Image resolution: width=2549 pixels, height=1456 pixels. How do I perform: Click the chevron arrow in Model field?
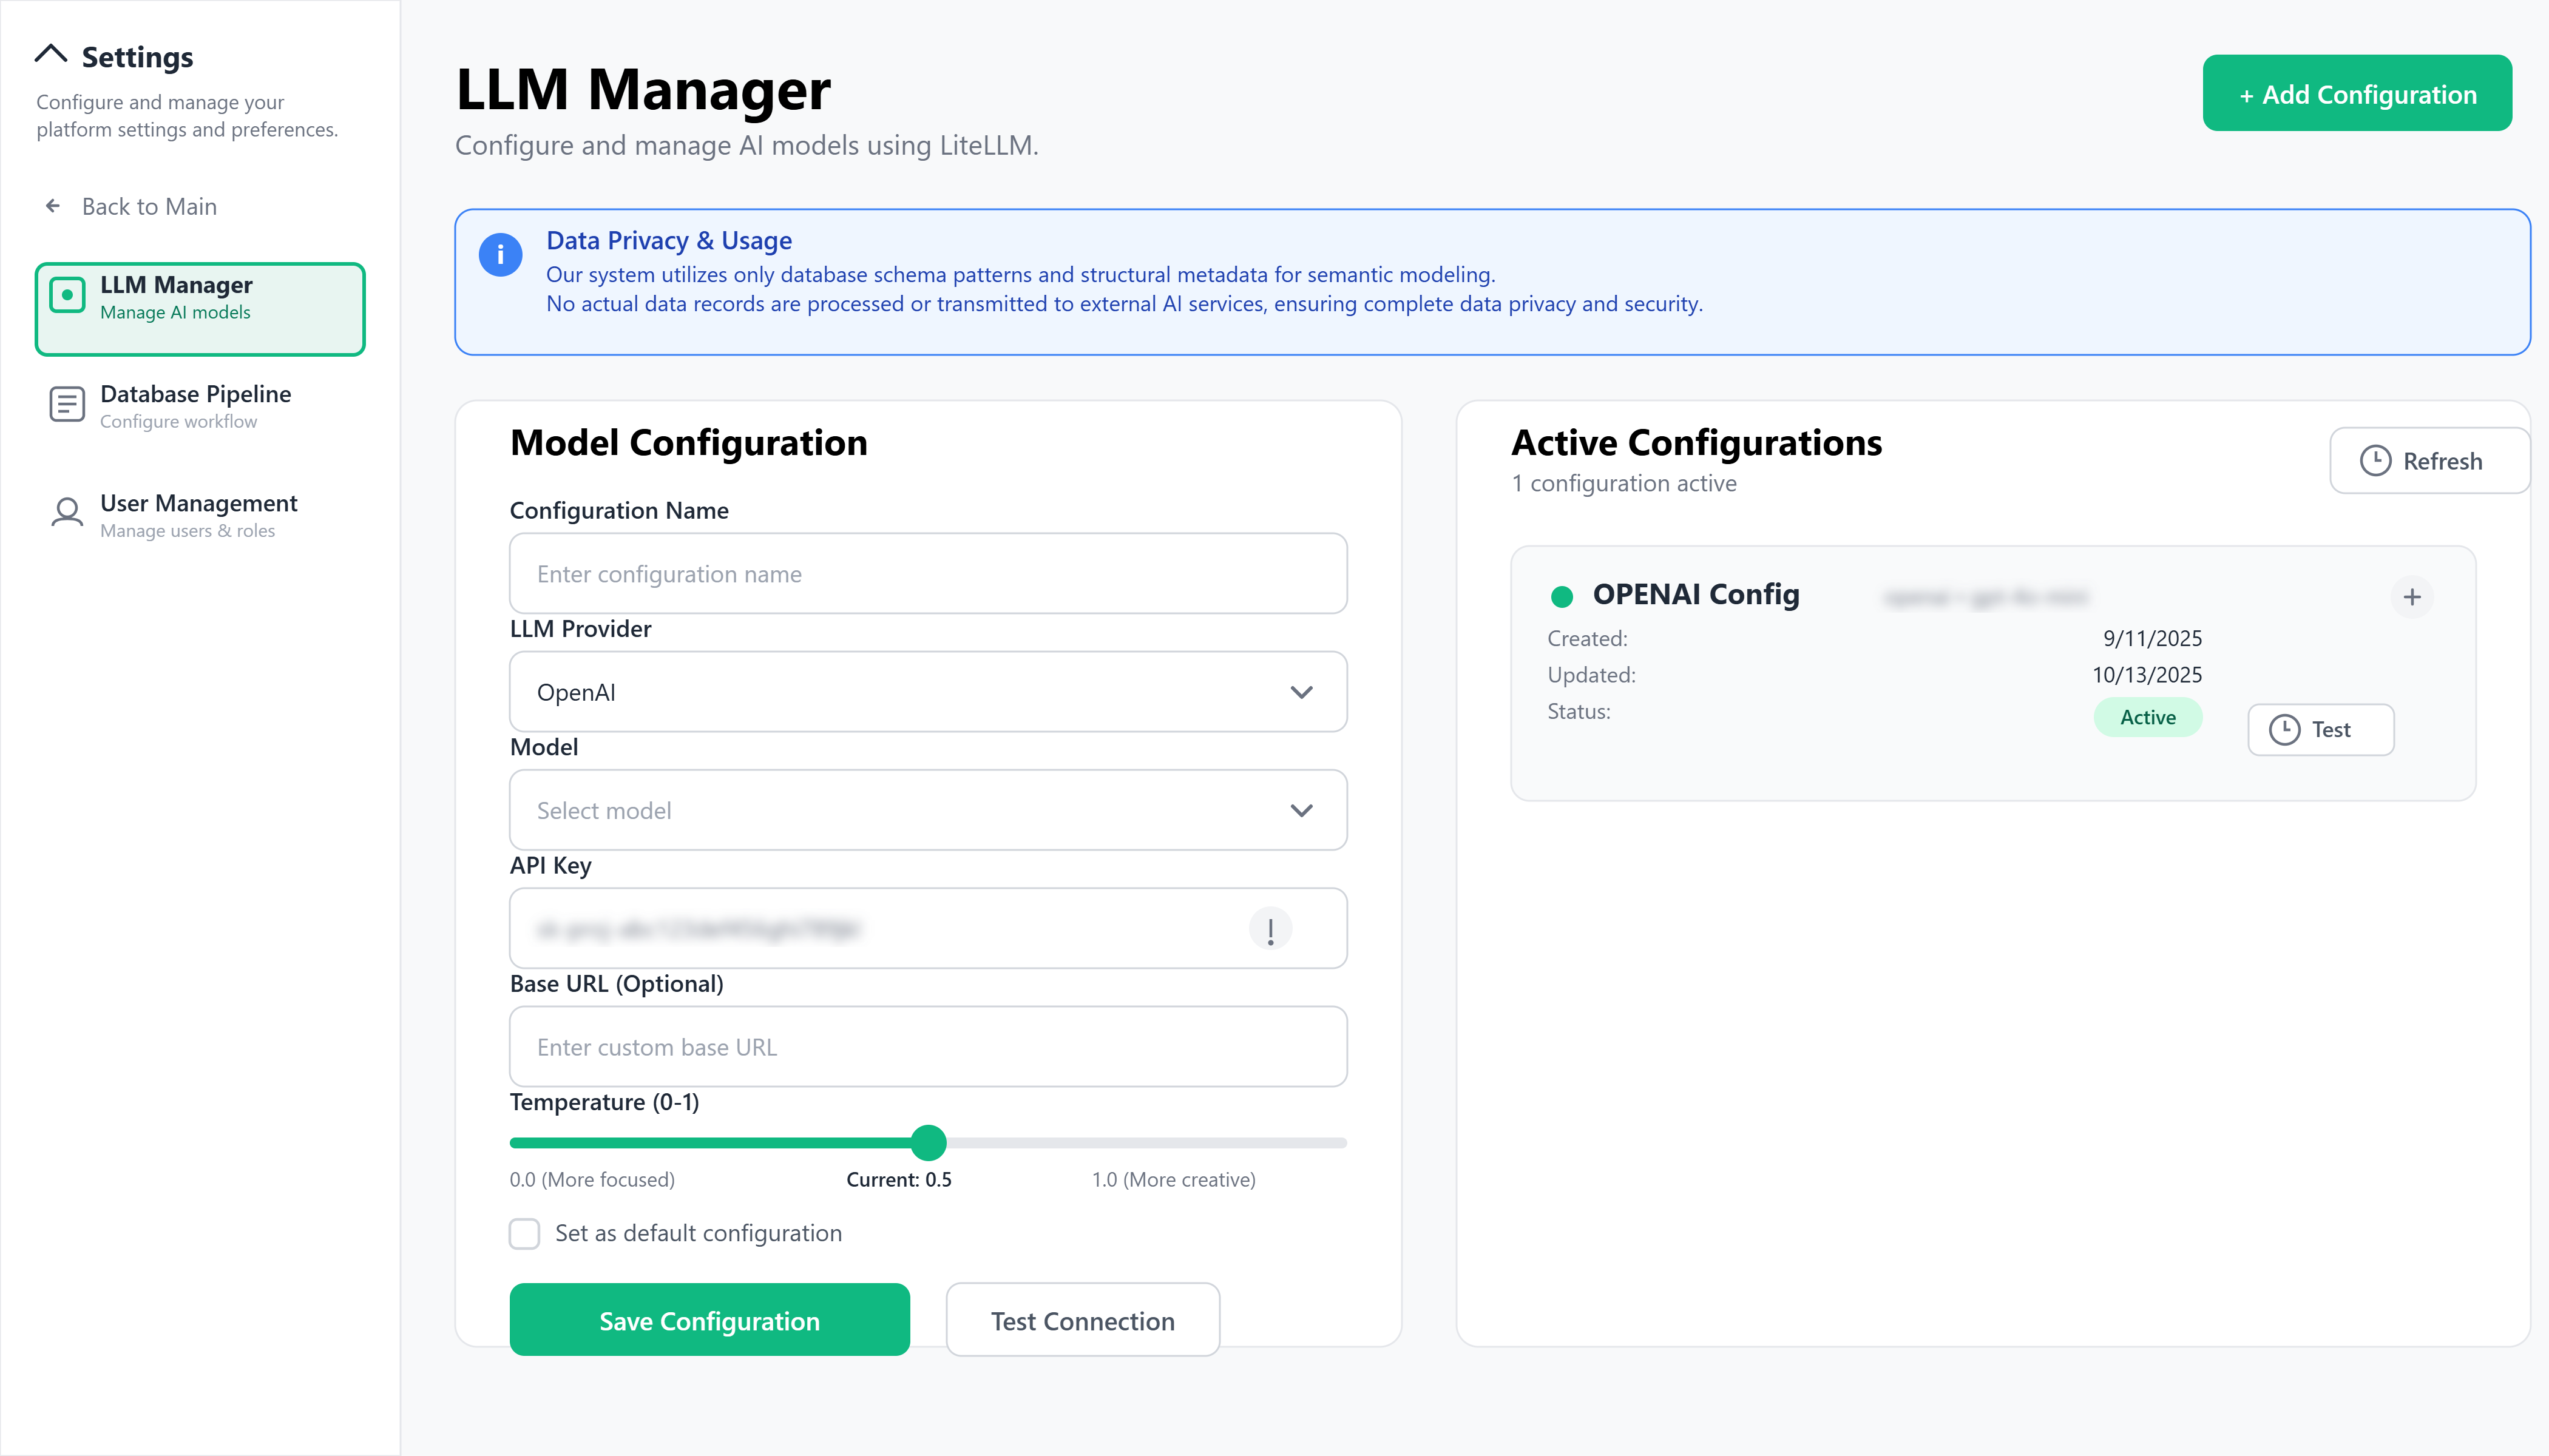point(1302,810)
